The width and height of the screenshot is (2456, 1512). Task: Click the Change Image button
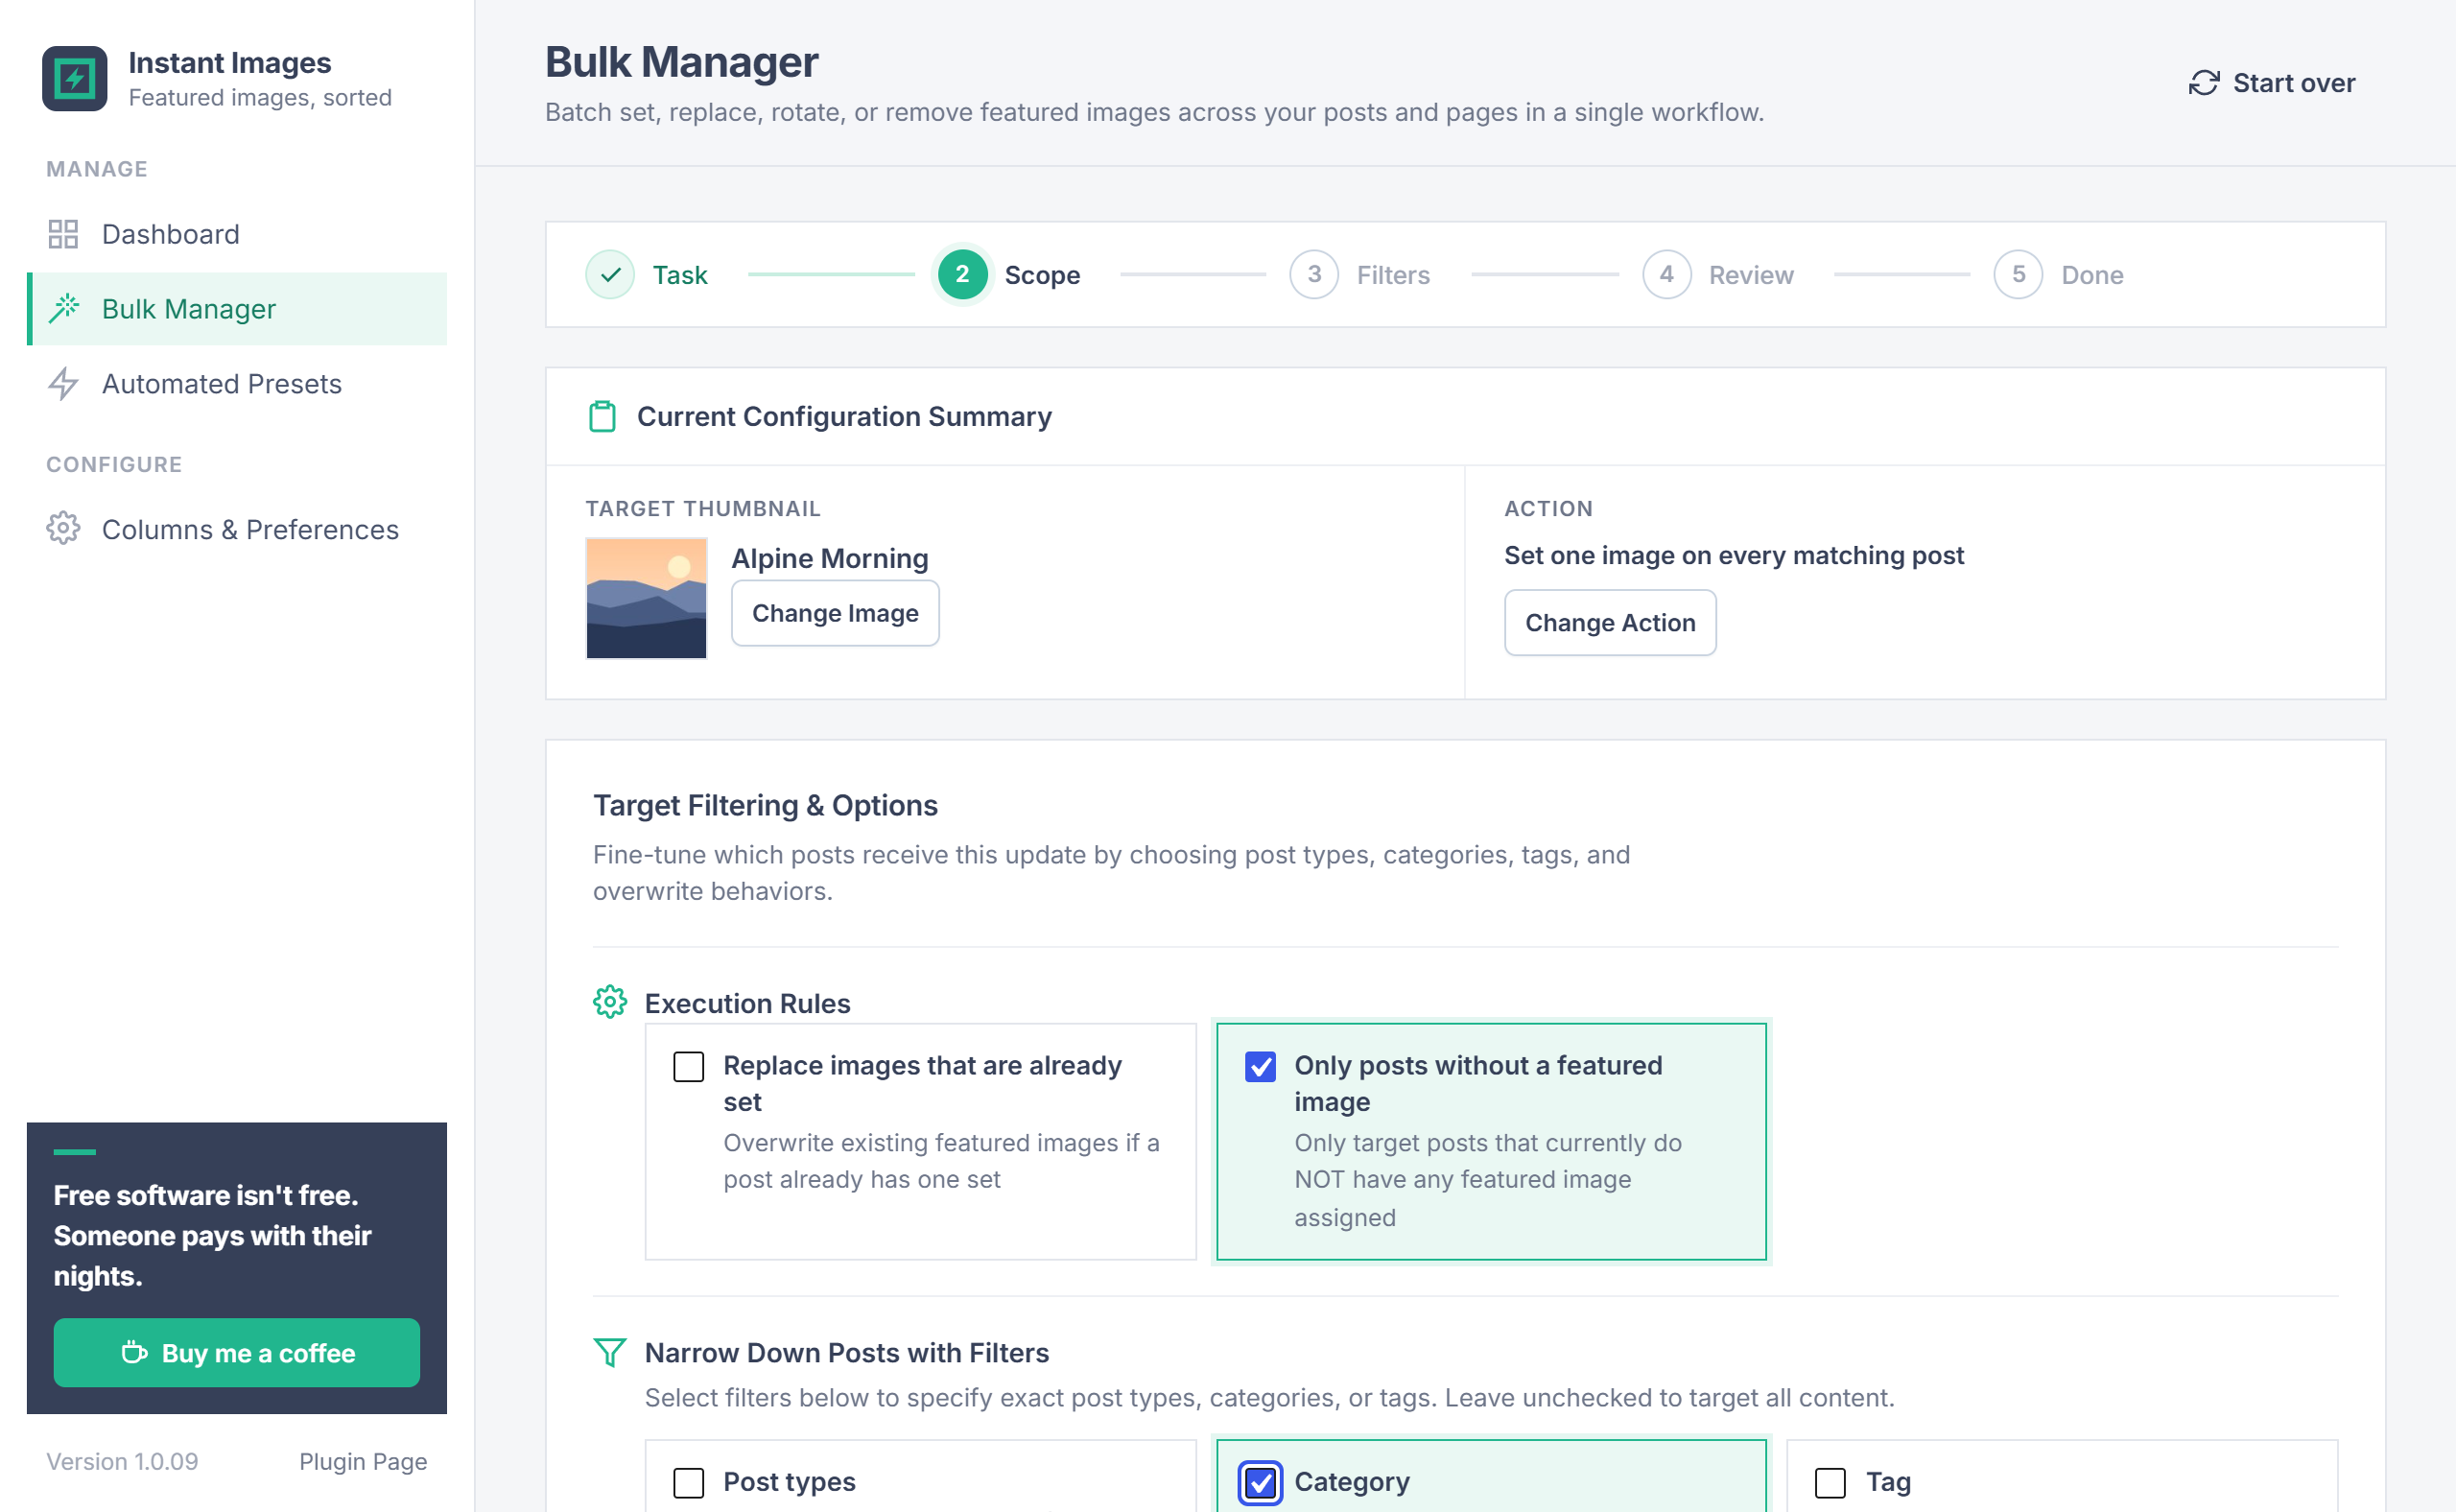[835, 613]
